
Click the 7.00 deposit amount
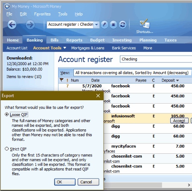180,146
